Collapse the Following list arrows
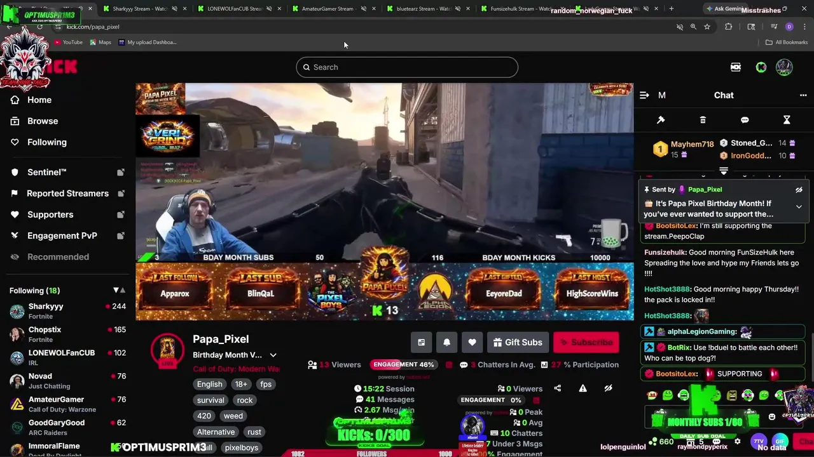814x457 pixels. point(119,291)
